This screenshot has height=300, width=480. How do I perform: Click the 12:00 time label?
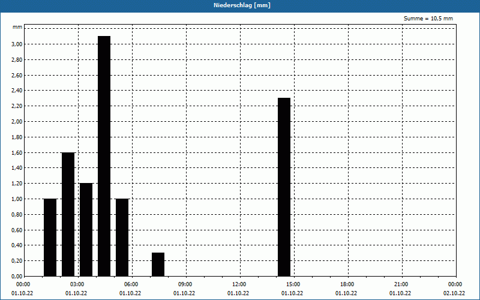tap(239, 284)
